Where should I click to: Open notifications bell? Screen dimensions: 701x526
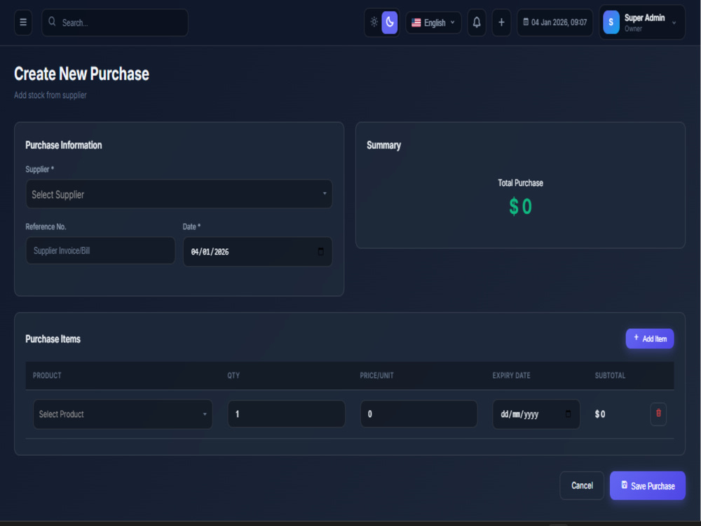pos(477,22)
